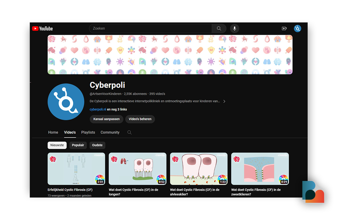This screenshot has width=347, height=220.
Task: Click the Cyberpoli channel profile picture
Action: [66, 102]
